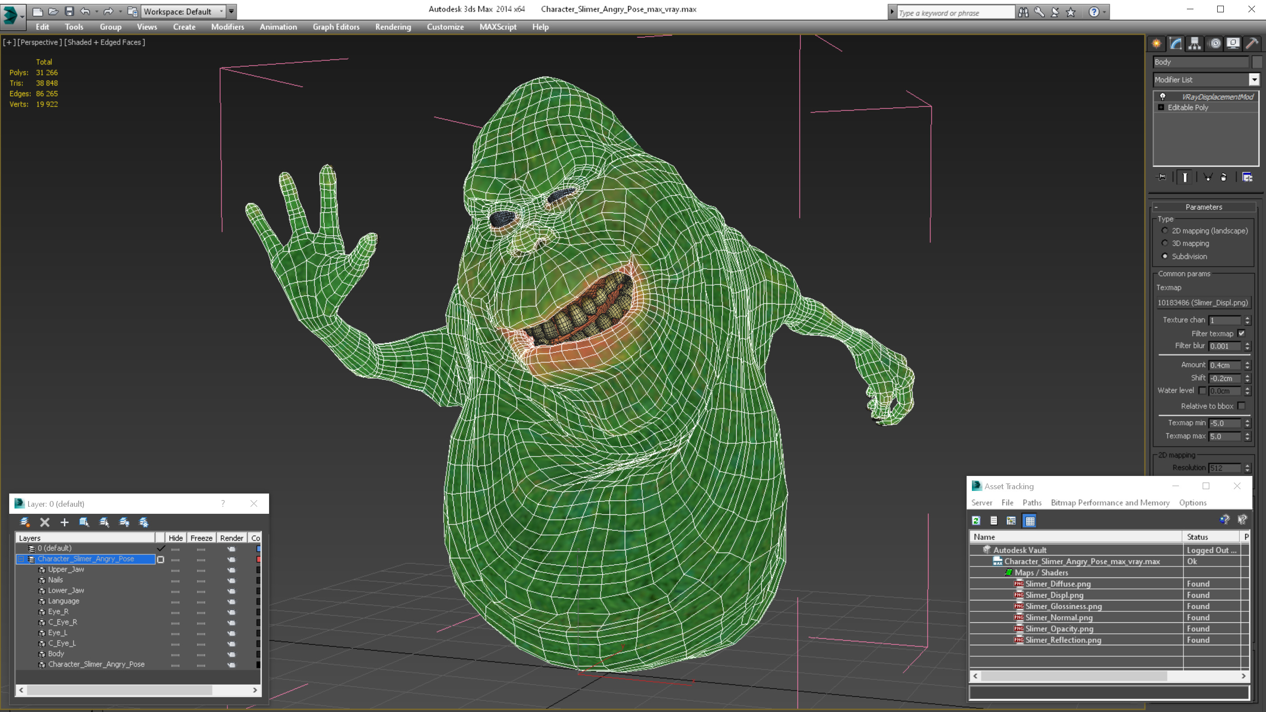Create a new layer in the Layer dialog
1266x712 pixels.
pyautogui.click(x=25, y=522)
